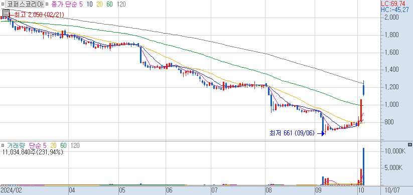Click the 10 month axis label
The height and width of the screenshot is (195, 413).
361,190
